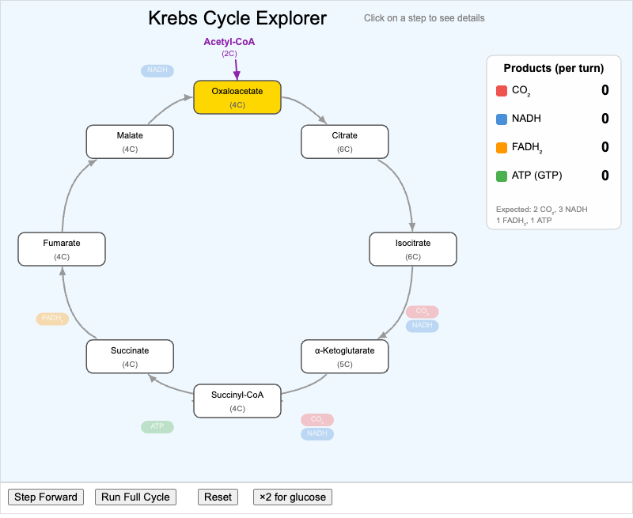The height and width of the screenshot is (518, 633).
Task: Click the Malate step node
Action: point(130,142)
